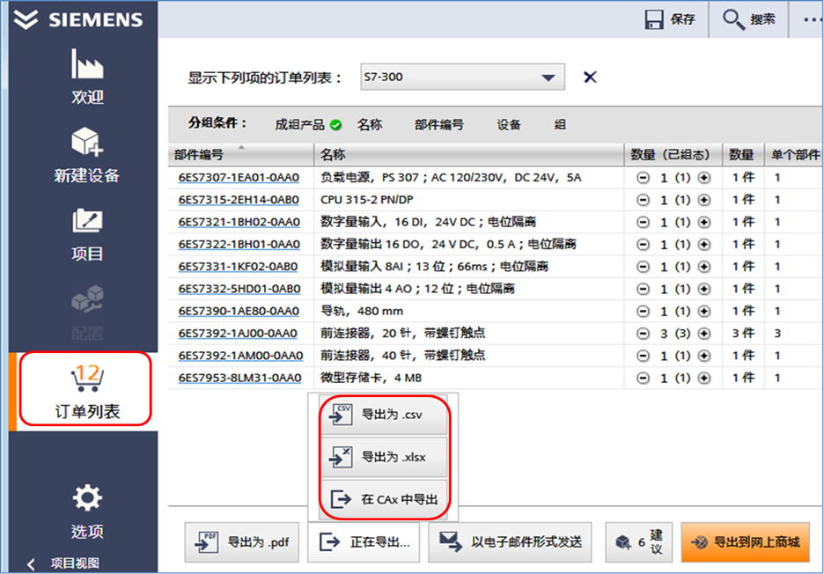Sort by 部件编号 column header
The height and width of the screenshot is (574, 824).
(x=241, y=155)
